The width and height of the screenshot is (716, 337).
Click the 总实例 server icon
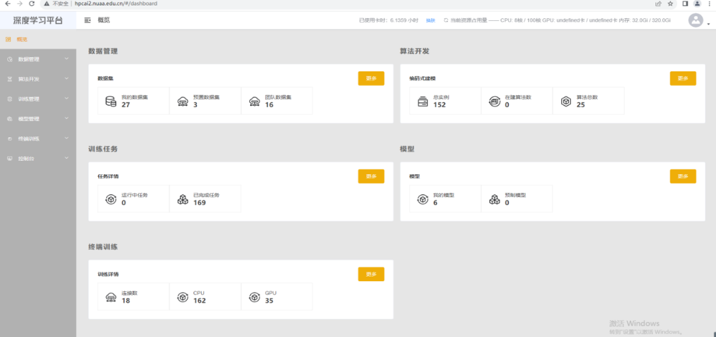click(422, 102)
